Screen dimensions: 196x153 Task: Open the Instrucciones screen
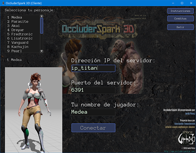click(180, 11)
